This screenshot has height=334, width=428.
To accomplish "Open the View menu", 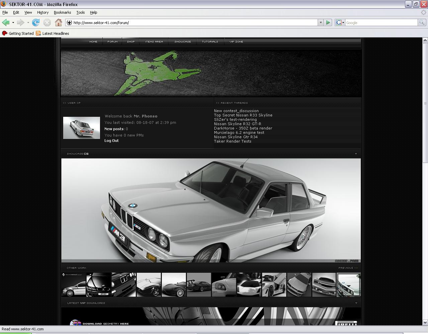I will pos(28,12).
